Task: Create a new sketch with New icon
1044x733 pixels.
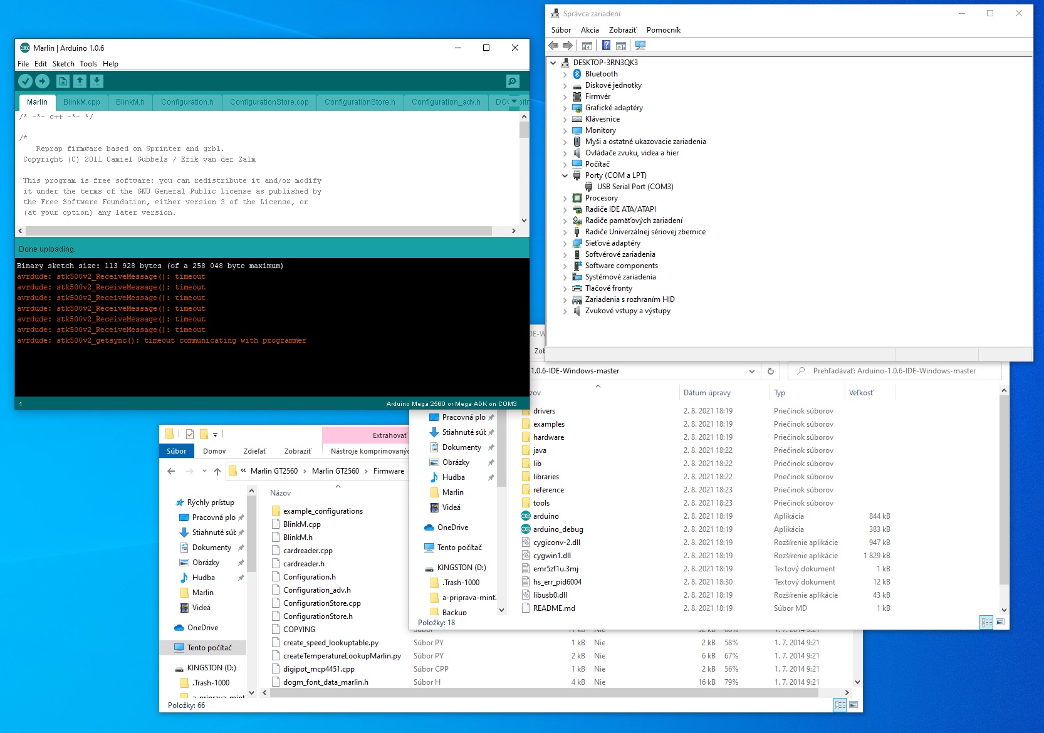Action: coord(63,81)
